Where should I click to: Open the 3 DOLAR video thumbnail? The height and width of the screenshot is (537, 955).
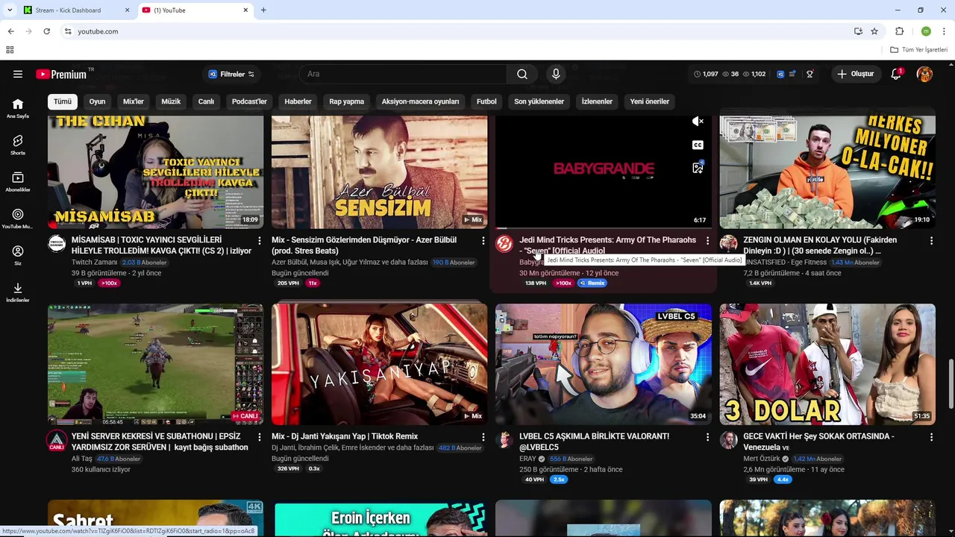tap(827, 364)
